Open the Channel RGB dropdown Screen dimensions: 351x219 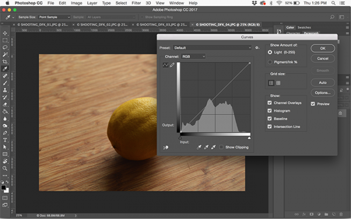point(193,57)
